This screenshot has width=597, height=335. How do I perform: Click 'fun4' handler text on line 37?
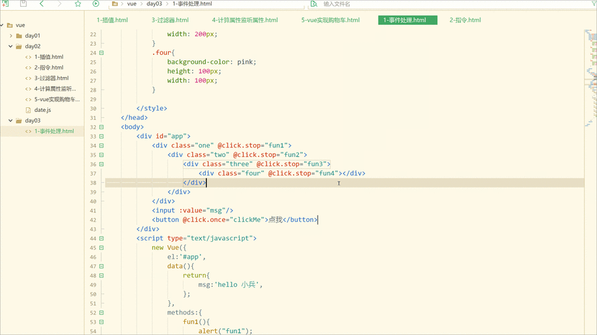[x=328, y=174]
